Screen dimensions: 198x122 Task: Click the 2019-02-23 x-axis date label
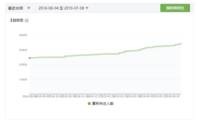tap(120, 97)
